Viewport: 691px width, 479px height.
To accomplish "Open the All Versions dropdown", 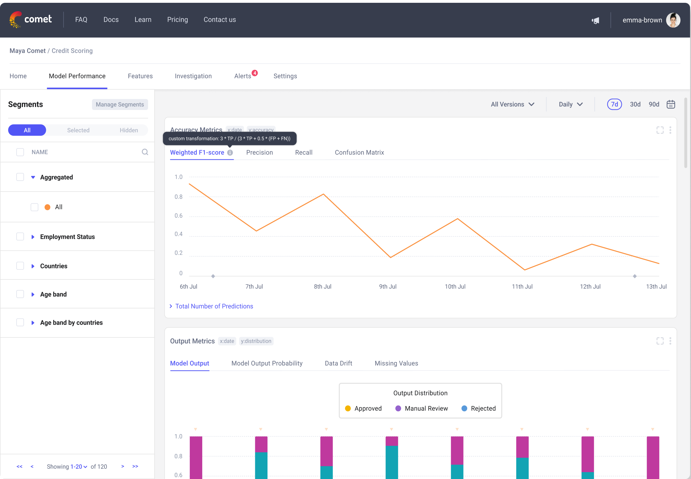I will 513,104.
